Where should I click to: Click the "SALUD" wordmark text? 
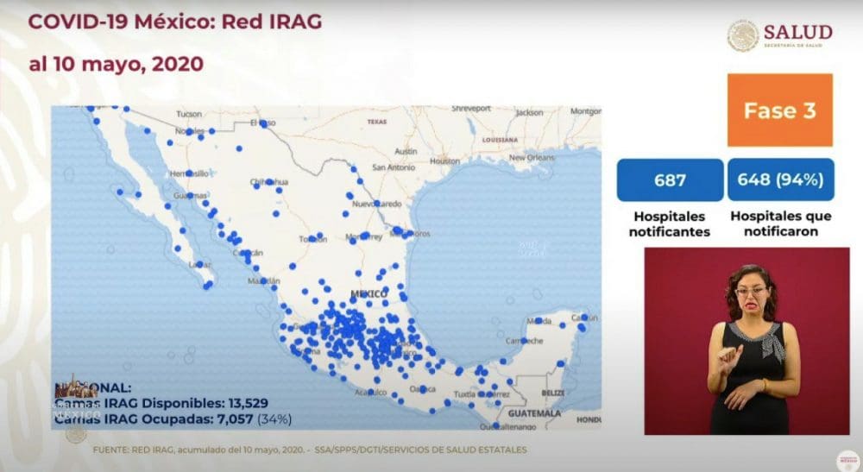coord(798,32)
